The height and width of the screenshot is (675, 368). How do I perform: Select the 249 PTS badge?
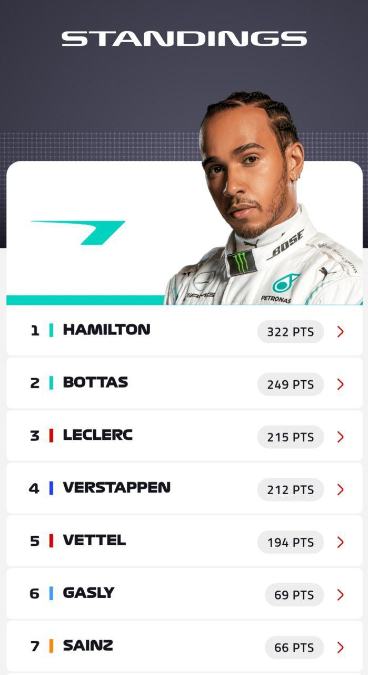coord(290,384)
